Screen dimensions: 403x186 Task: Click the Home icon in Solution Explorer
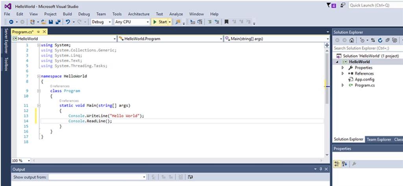[x=351, y=40]
